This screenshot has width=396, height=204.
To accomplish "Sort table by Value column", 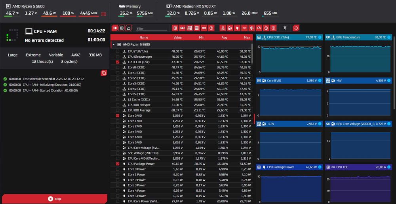I will [177, 37].
